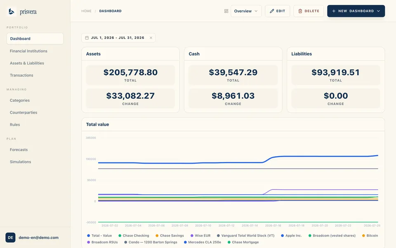Open Dashboard in the sidebar

tap(35, 38)
